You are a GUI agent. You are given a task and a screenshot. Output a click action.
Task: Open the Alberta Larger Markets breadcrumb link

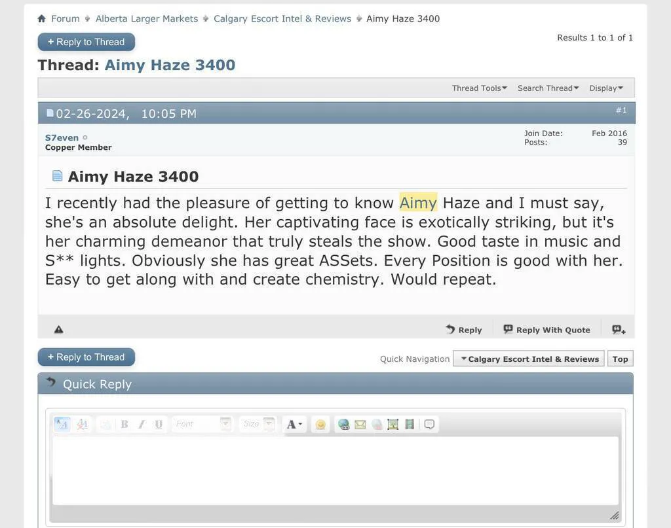pyautogui.click(x=147, y=19)
